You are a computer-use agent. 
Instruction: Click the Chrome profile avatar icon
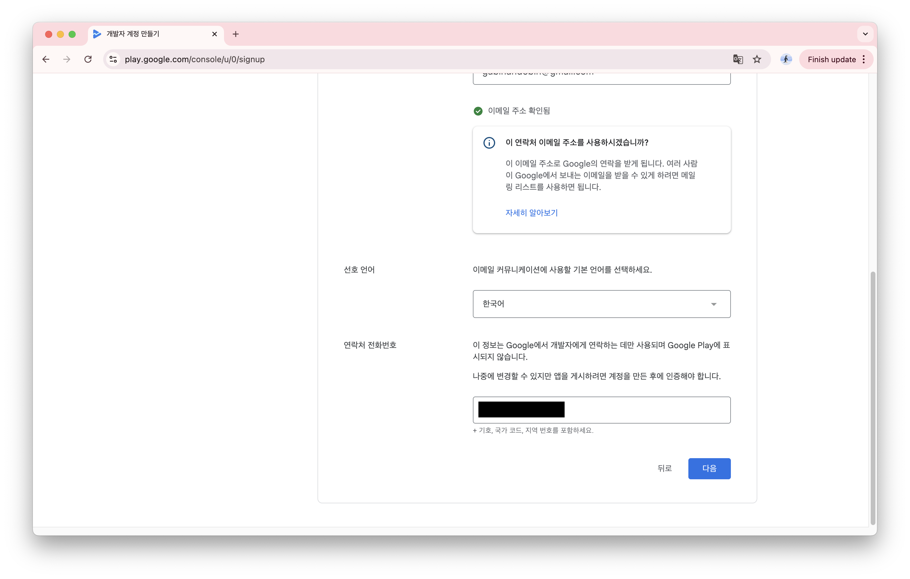[x=786, y=59]
